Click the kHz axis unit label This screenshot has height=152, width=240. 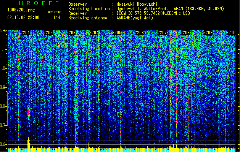[x=3, y=31]
